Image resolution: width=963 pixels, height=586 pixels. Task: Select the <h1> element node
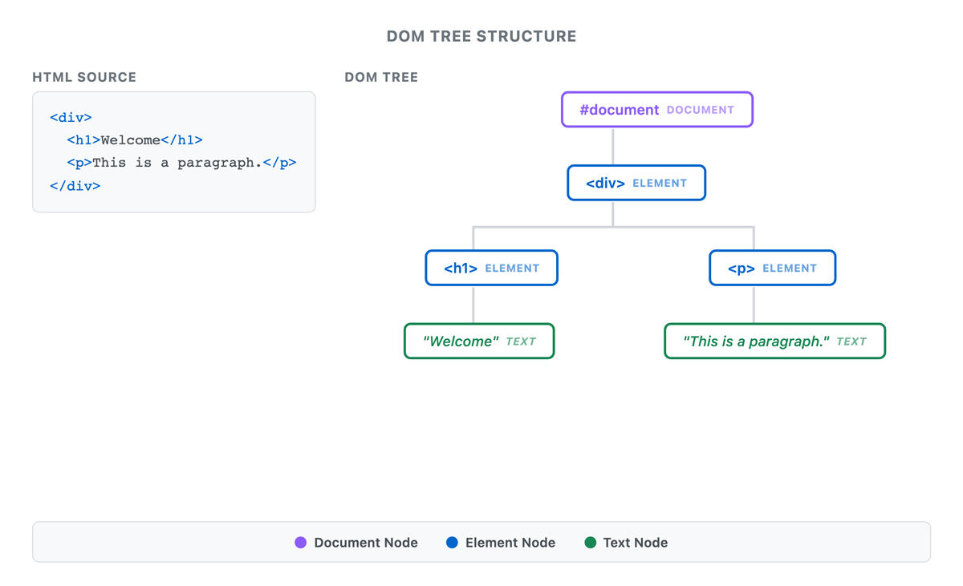(491, 268)
